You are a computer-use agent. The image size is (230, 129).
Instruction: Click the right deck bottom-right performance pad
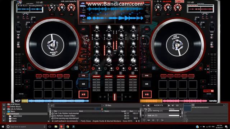tap(193, 94)
